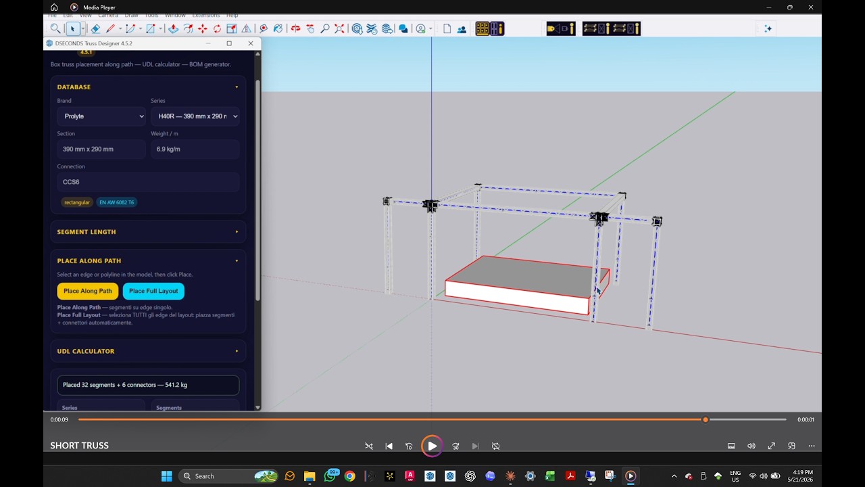This screenshot has height=487, width=865.
Task: Open Google Chrome from taskbar
Action: click(x=349, y=476)
